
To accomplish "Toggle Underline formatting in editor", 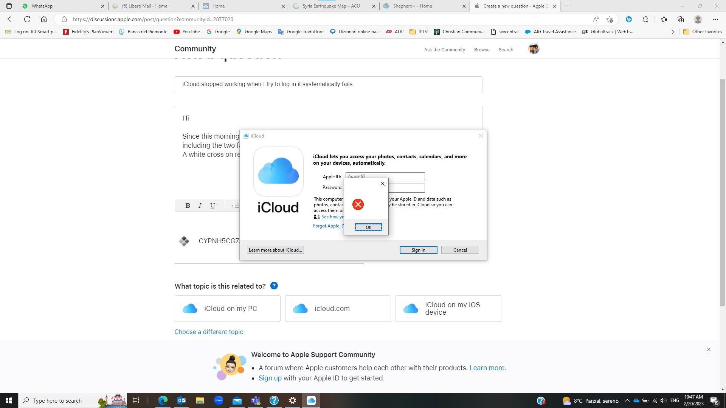I will (213, 206).
